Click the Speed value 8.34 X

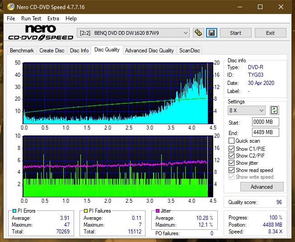[275, 232]
